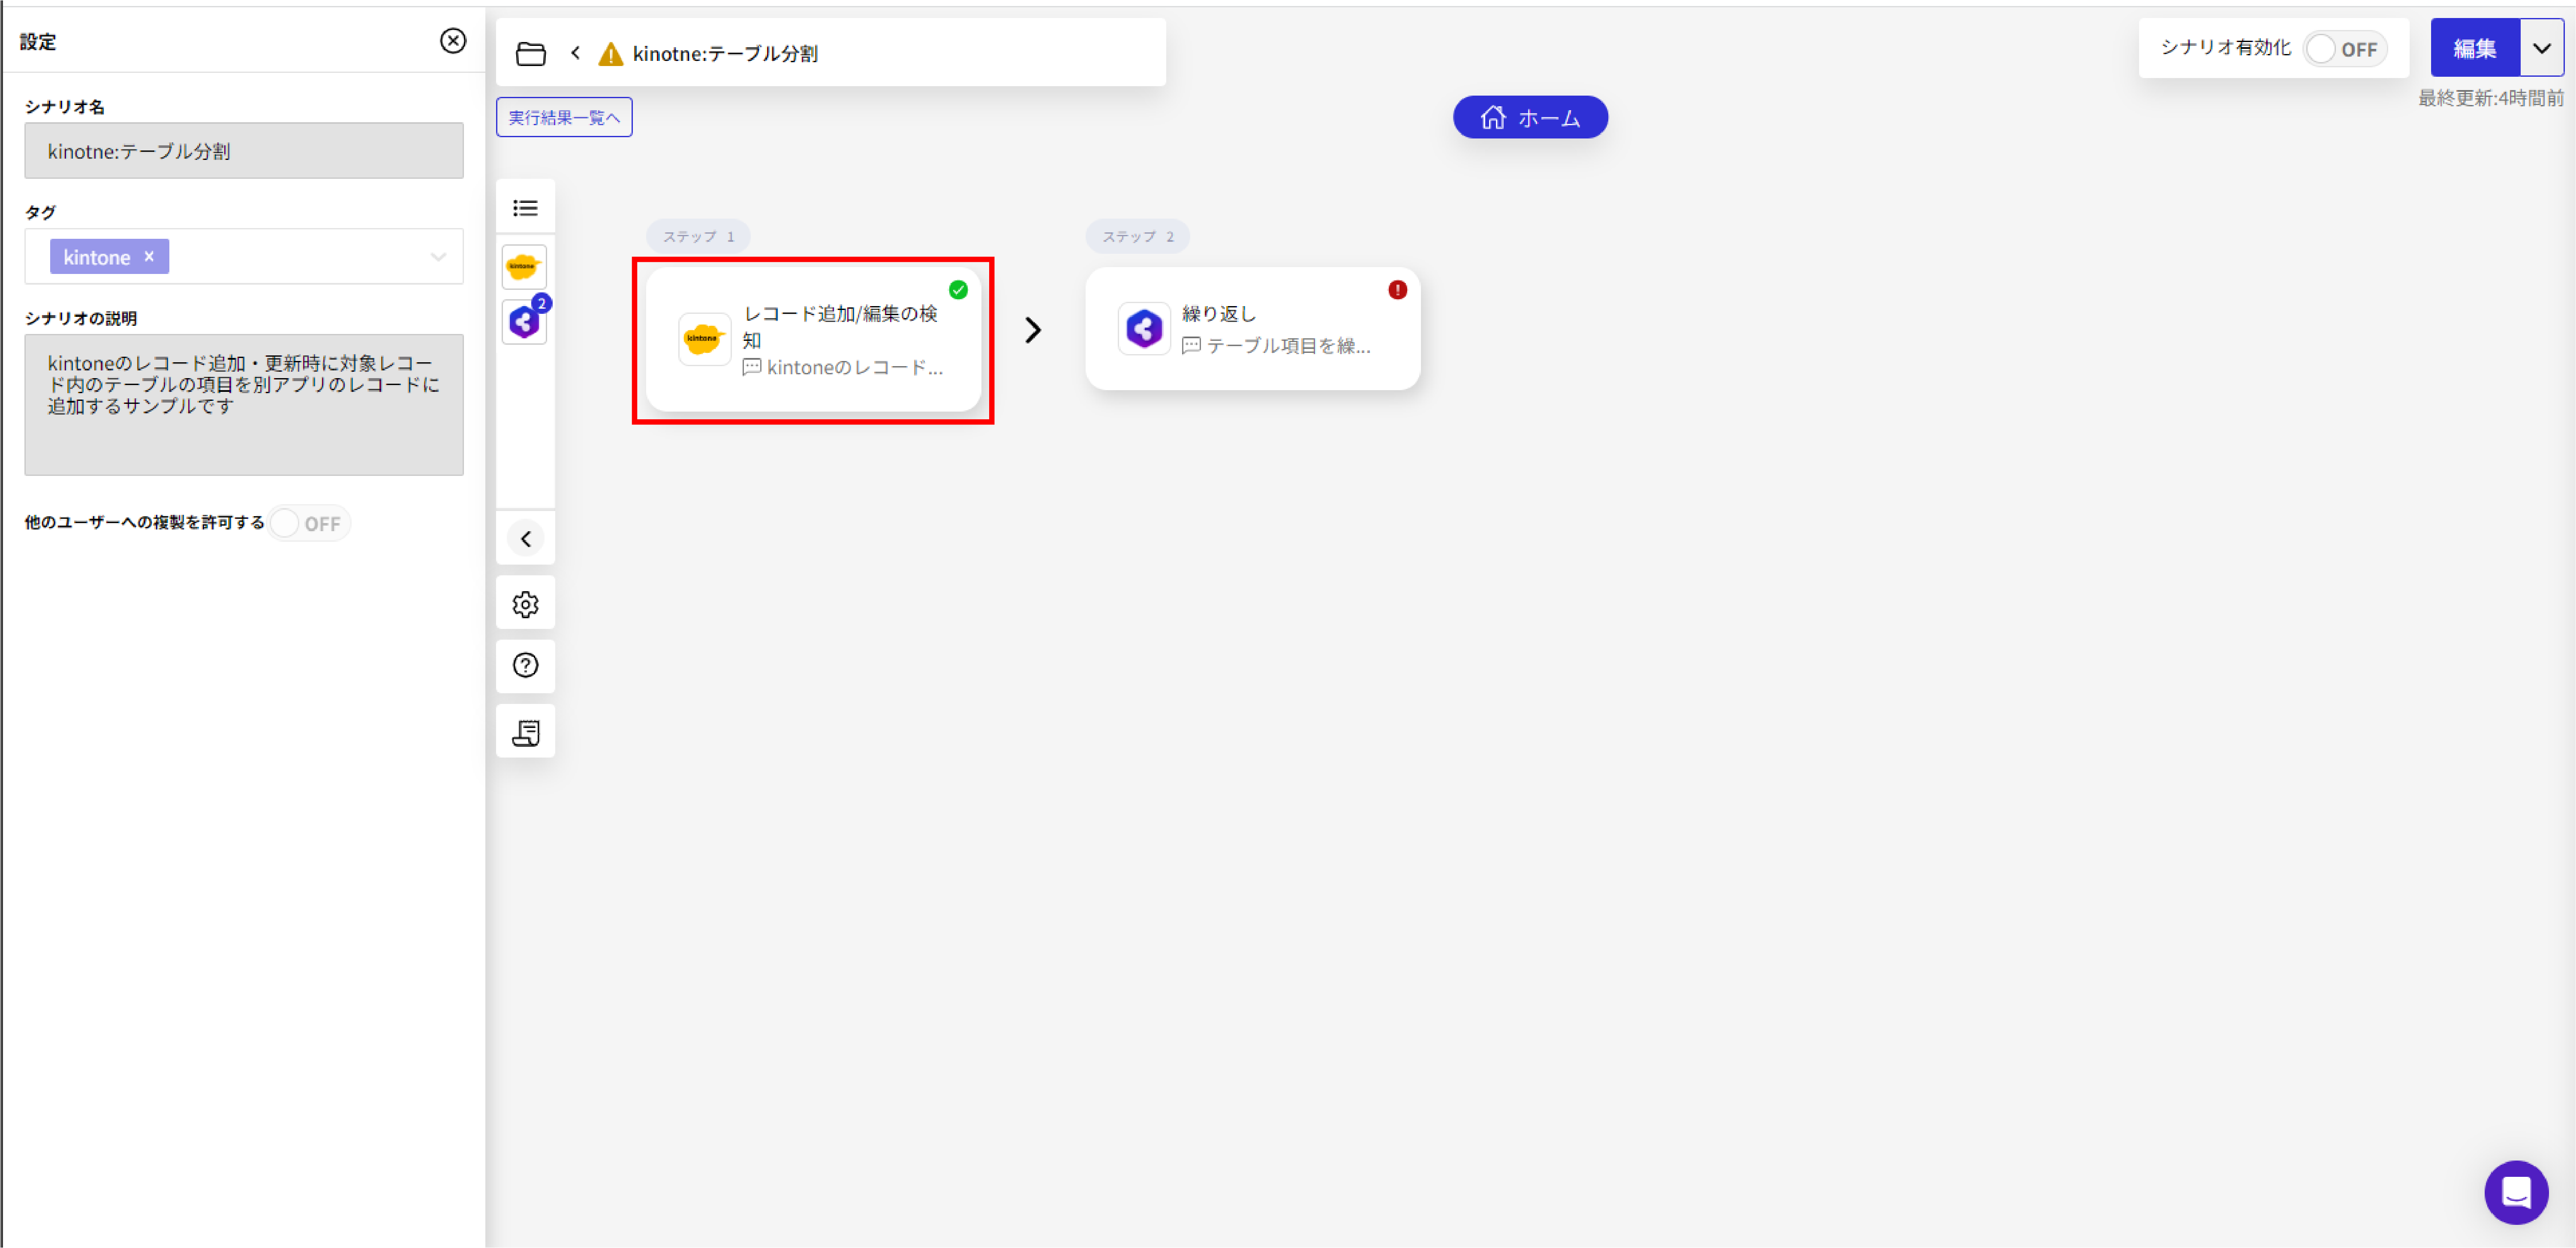This screenshot has height=1248, width=2576.
Task: Click the scenario warning triangle icon
Action: (610, 53)
